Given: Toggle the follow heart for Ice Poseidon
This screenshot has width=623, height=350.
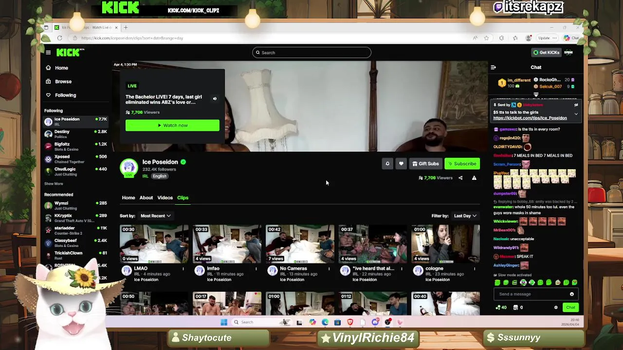Looking at the screenshot, I should coord(401,164).
